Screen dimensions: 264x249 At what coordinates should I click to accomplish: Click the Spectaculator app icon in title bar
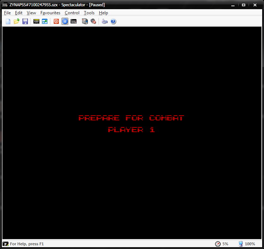pyautogui.click(x=4, y=5)
